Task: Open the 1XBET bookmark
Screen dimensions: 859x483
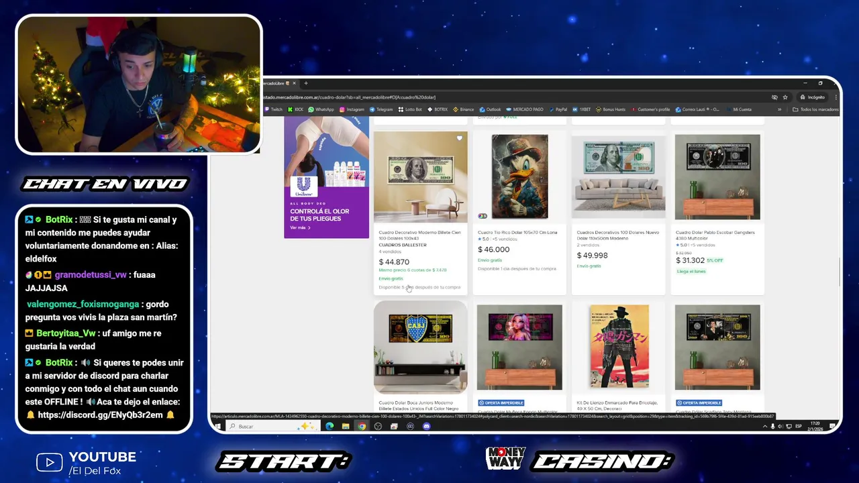Action: (582, 109)
